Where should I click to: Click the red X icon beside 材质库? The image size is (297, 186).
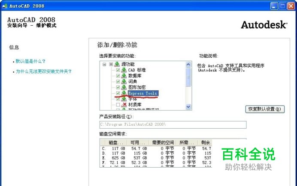[124, 104]
